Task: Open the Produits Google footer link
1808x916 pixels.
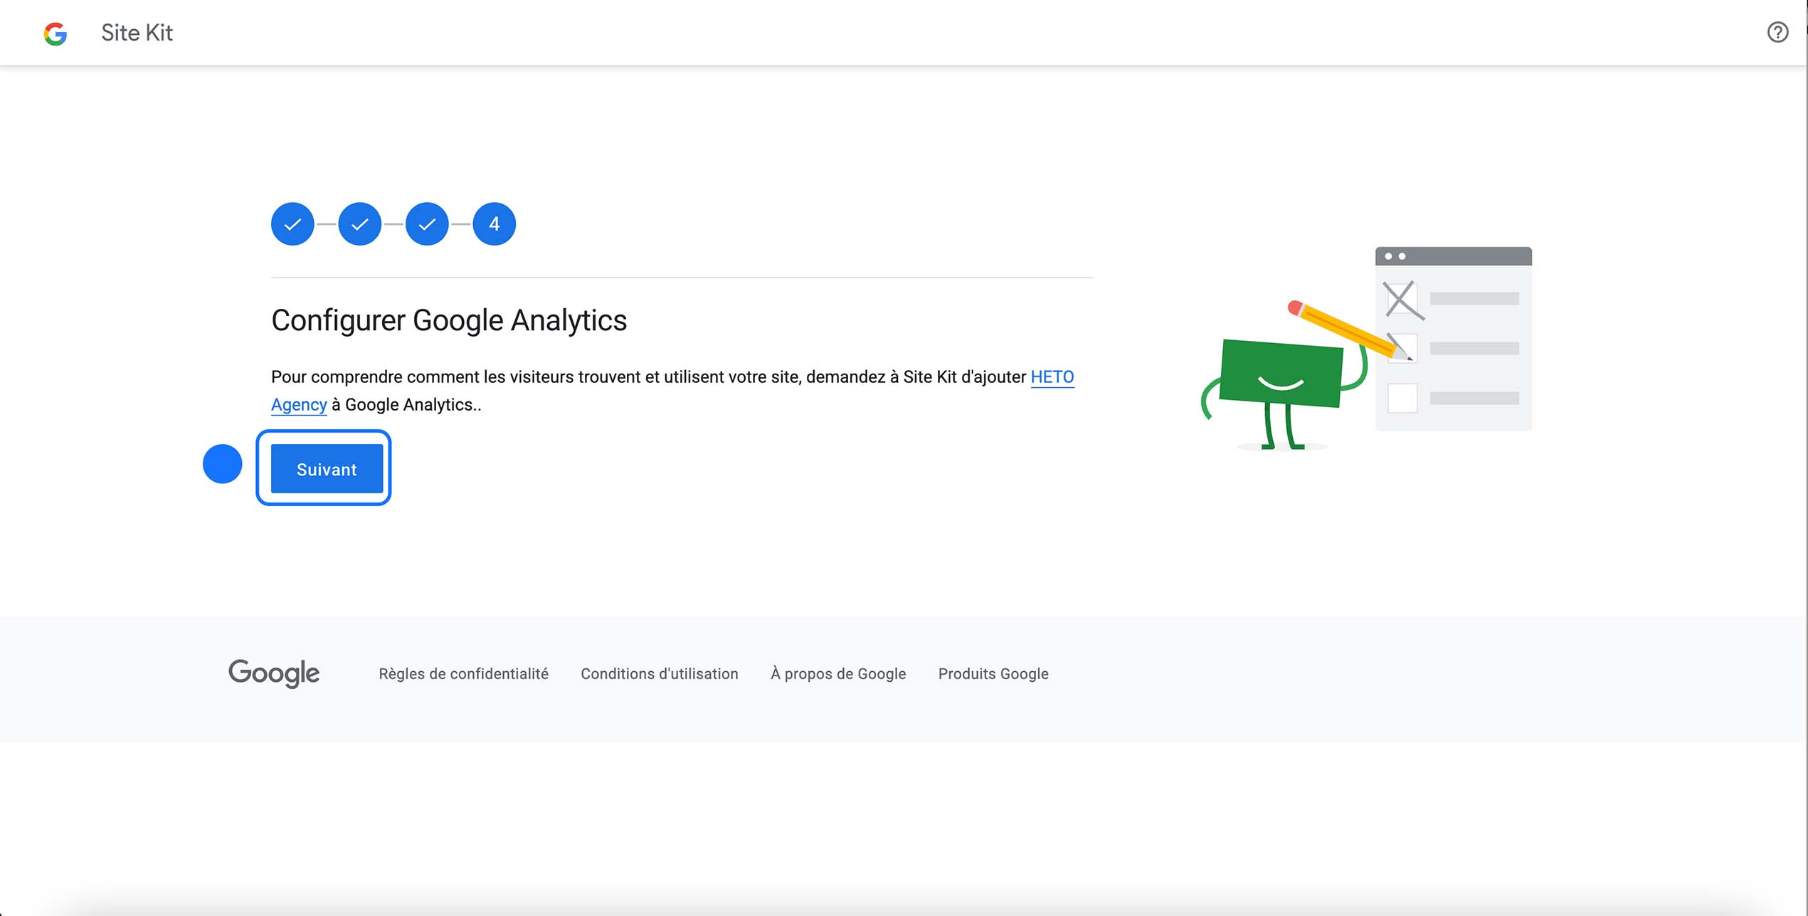Action: [x=993, y=673]
